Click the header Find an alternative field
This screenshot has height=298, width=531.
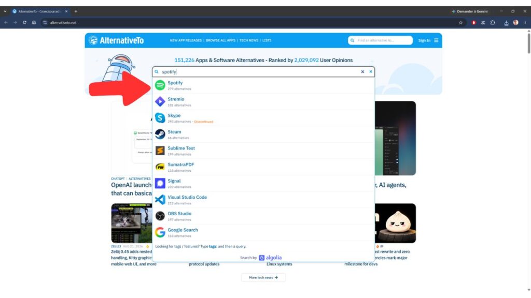point(380,40)
